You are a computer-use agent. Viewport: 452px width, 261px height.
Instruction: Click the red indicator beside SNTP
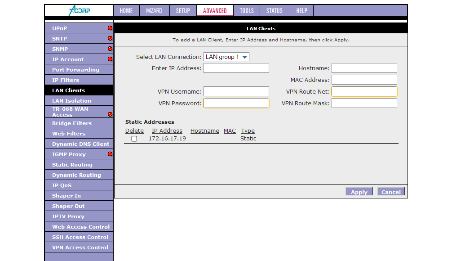110,38
